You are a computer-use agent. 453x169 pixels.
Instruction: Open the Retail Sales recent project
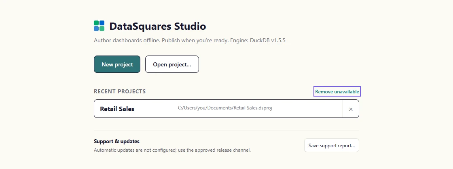[218, 109]
